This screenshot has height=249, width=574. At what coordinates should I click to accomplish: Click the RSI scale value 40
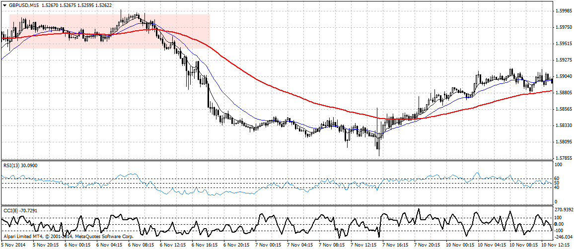click(x=558, y=187)
